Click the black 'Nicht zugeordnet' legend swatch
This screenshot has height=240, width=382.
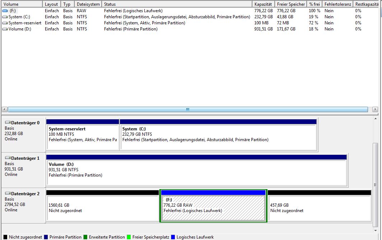pos(5,237)
